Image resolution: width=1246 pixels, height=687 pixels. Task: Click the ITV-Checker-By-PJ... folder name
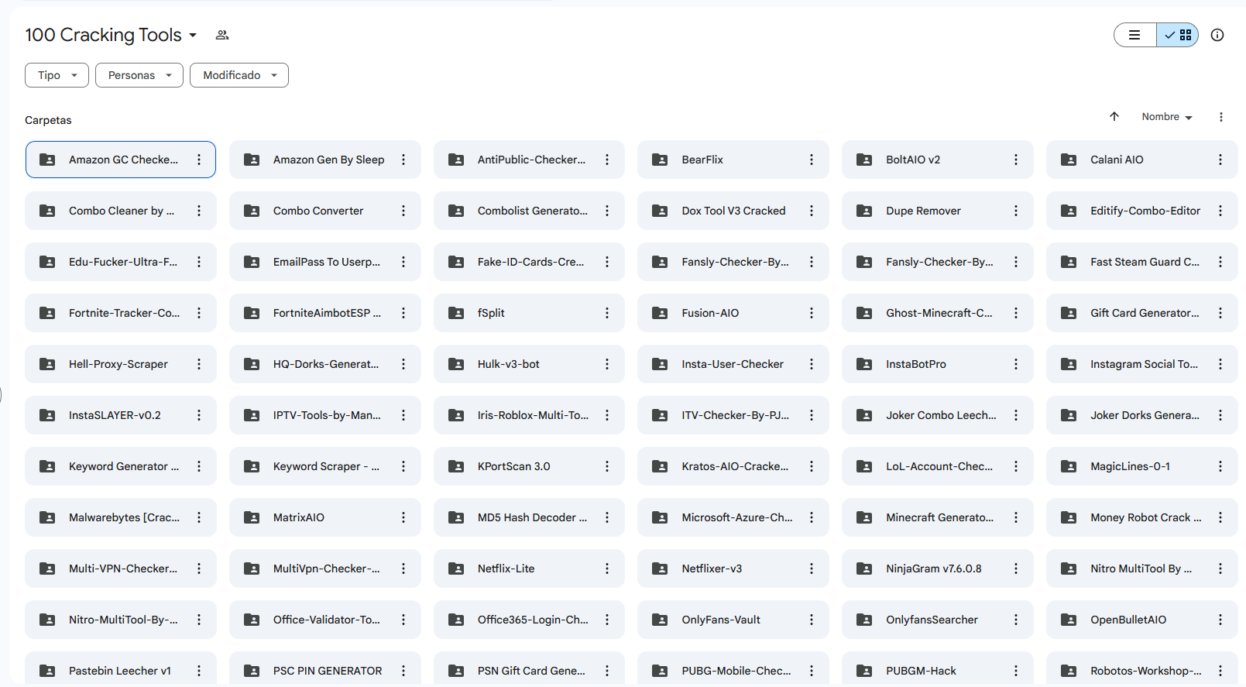pos(736,415)
